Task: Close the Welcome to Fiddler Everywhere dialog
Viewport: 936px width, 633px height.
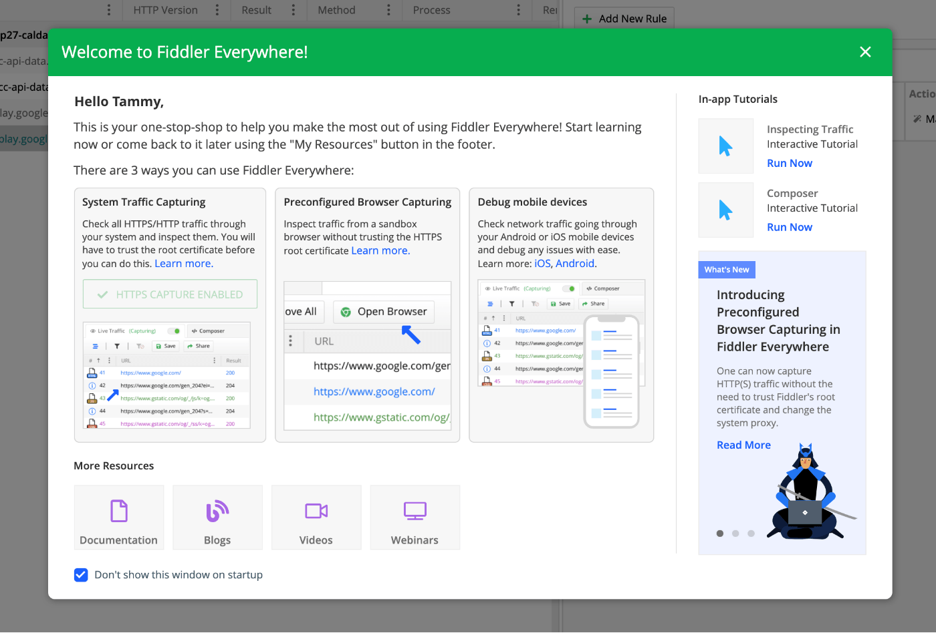Action: (865, 52)
